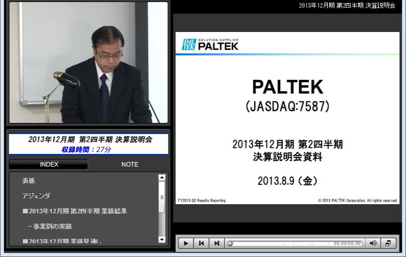This screenshot has height=257, width=406.
Task: Click the speaker video panel
Action: pos(88,62)
